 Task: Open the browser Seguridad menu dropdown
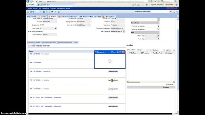[161, 5]
